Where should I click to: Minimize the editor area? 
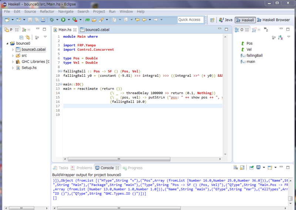[219, 29]
